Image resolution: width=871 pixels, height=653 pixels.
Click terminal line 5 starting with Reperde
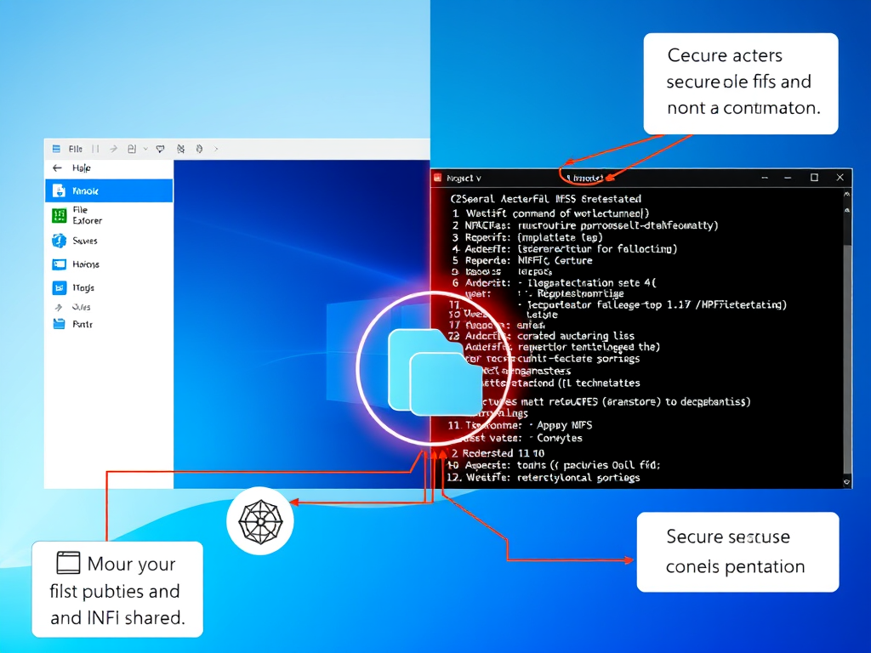click(x=522, y=260)
